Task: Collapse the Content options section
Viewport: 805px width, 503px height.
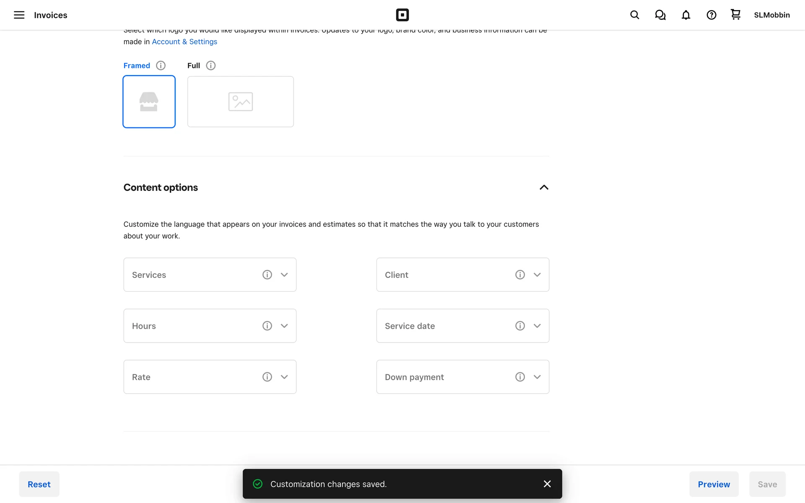Action: (x=544, y=187)
